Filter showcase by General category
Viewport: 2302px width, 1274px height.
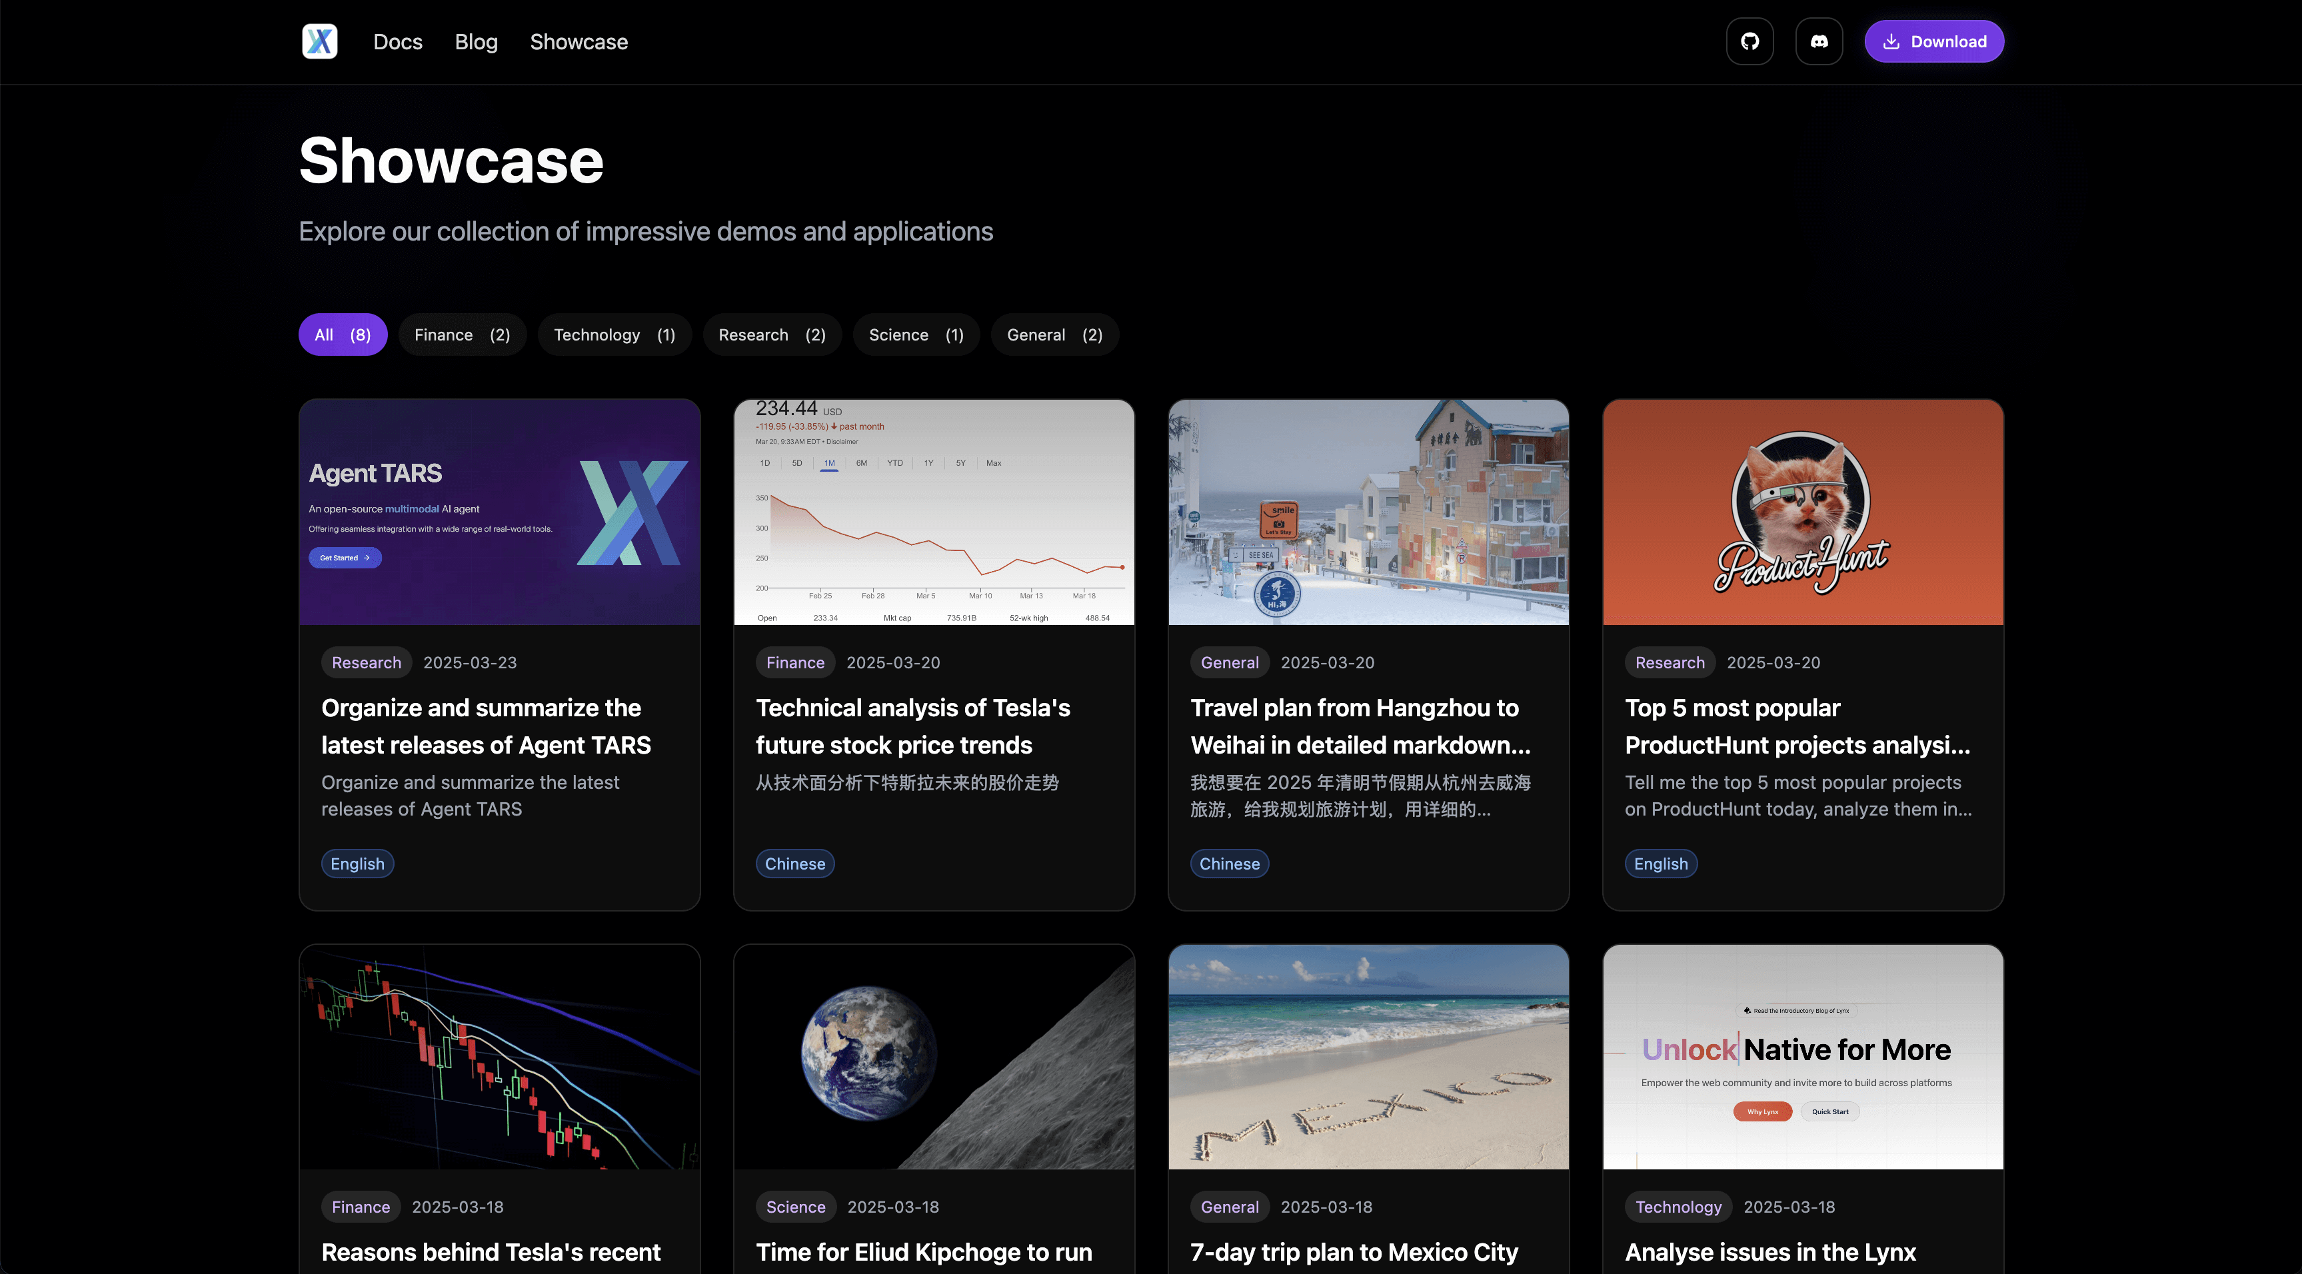point(1054,334)
